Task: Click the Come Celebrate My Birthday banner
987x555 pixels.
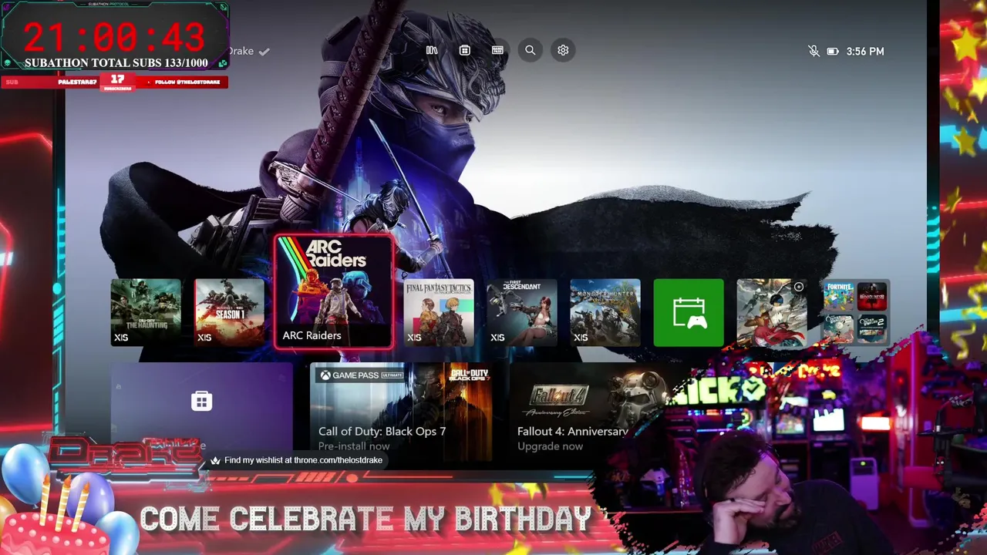Action: [365, 519]
